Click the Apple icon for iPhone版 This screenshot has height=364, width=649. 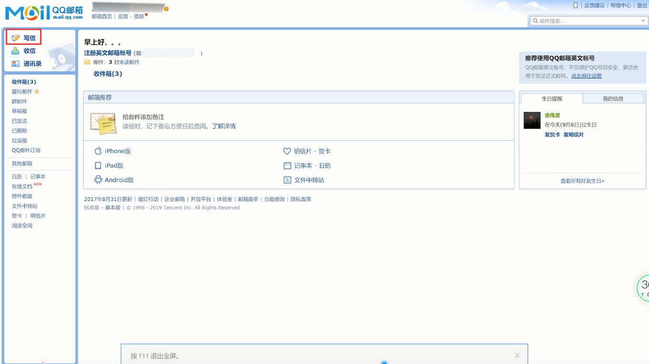tap(98, 151)
